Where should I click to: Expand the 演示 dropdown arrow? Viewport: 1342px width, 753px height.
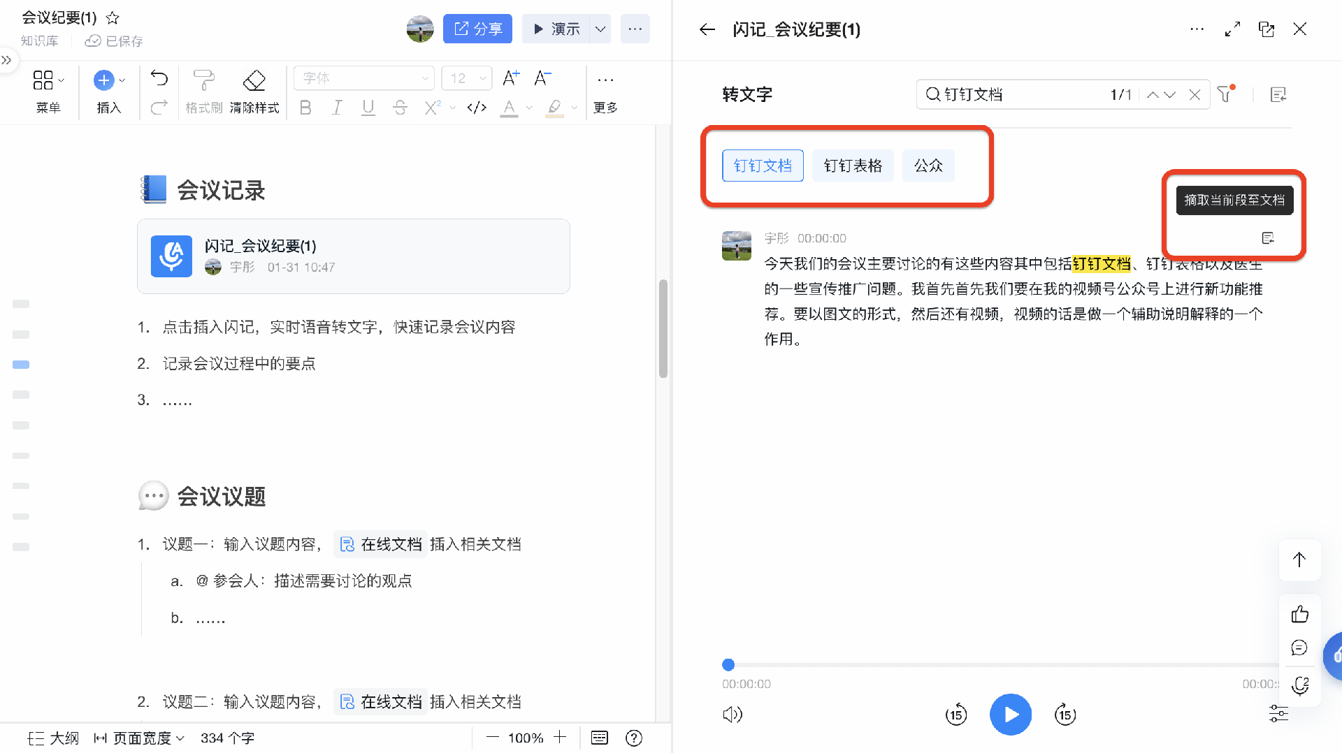coord(600,29)
